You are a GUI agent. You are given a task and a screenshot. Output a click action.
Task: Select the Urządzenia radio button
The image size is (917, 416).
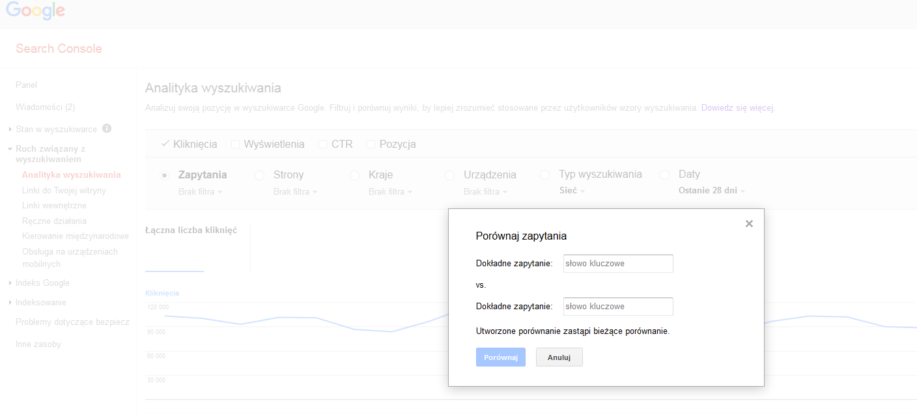[450, 175]
